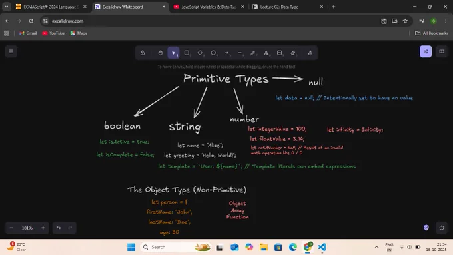Screen dimensions: 453x255
Task: Switch to Excalidraw Whiteboard tab
Action: 130,7
